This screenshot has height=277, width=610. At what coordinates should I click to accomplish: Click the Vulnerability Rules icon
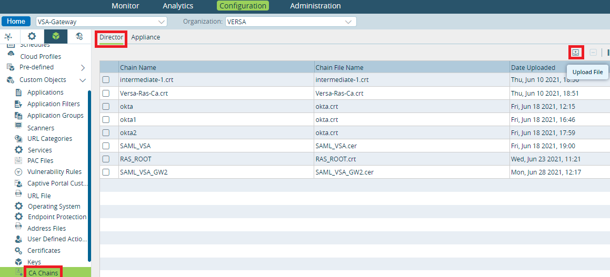tap(18, 172)
